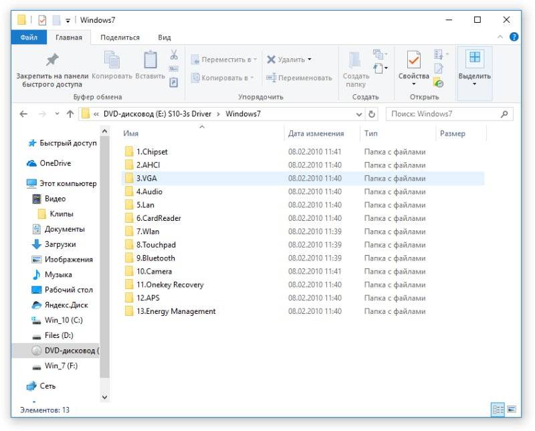The height and width of the screenshot is (431, 535).
Task: Click the search magnifier icon
Action: point(504,114)
